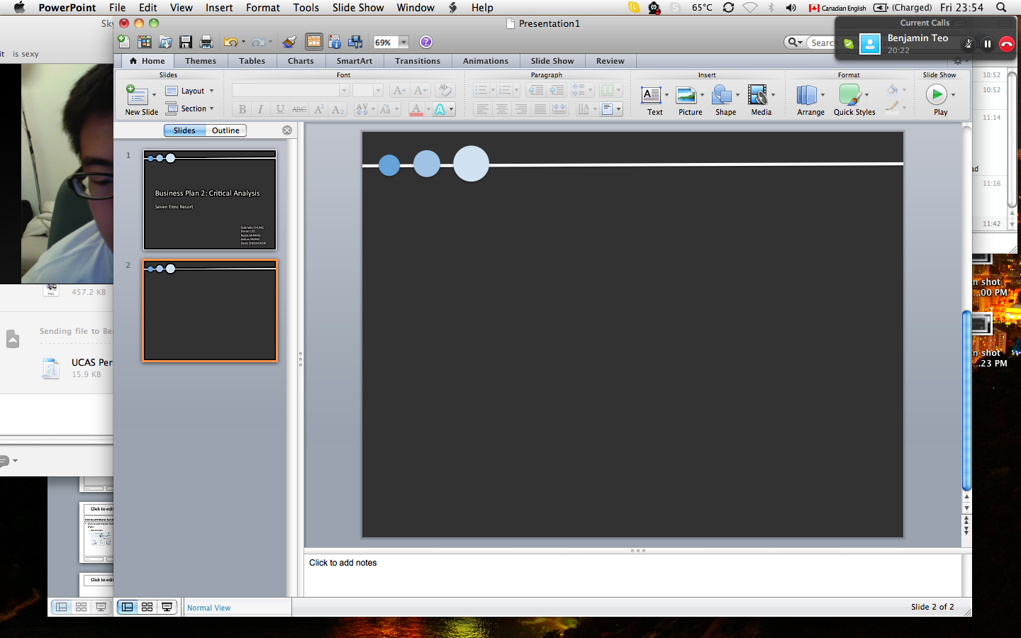Click the Undo arrow icon
Image resolution: width=1021 pixels, height=638 pixels.
pyautogui.click(x=230, y=43)
